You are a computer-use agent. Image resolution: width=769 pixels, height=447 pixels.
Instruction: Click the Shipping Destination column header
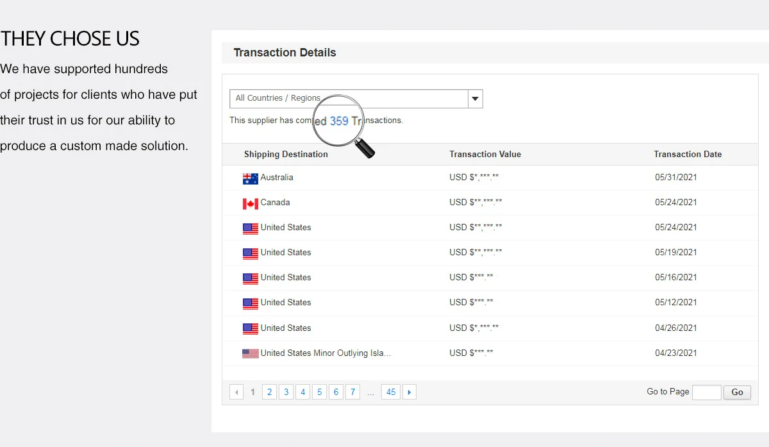(x=286, y=154)
